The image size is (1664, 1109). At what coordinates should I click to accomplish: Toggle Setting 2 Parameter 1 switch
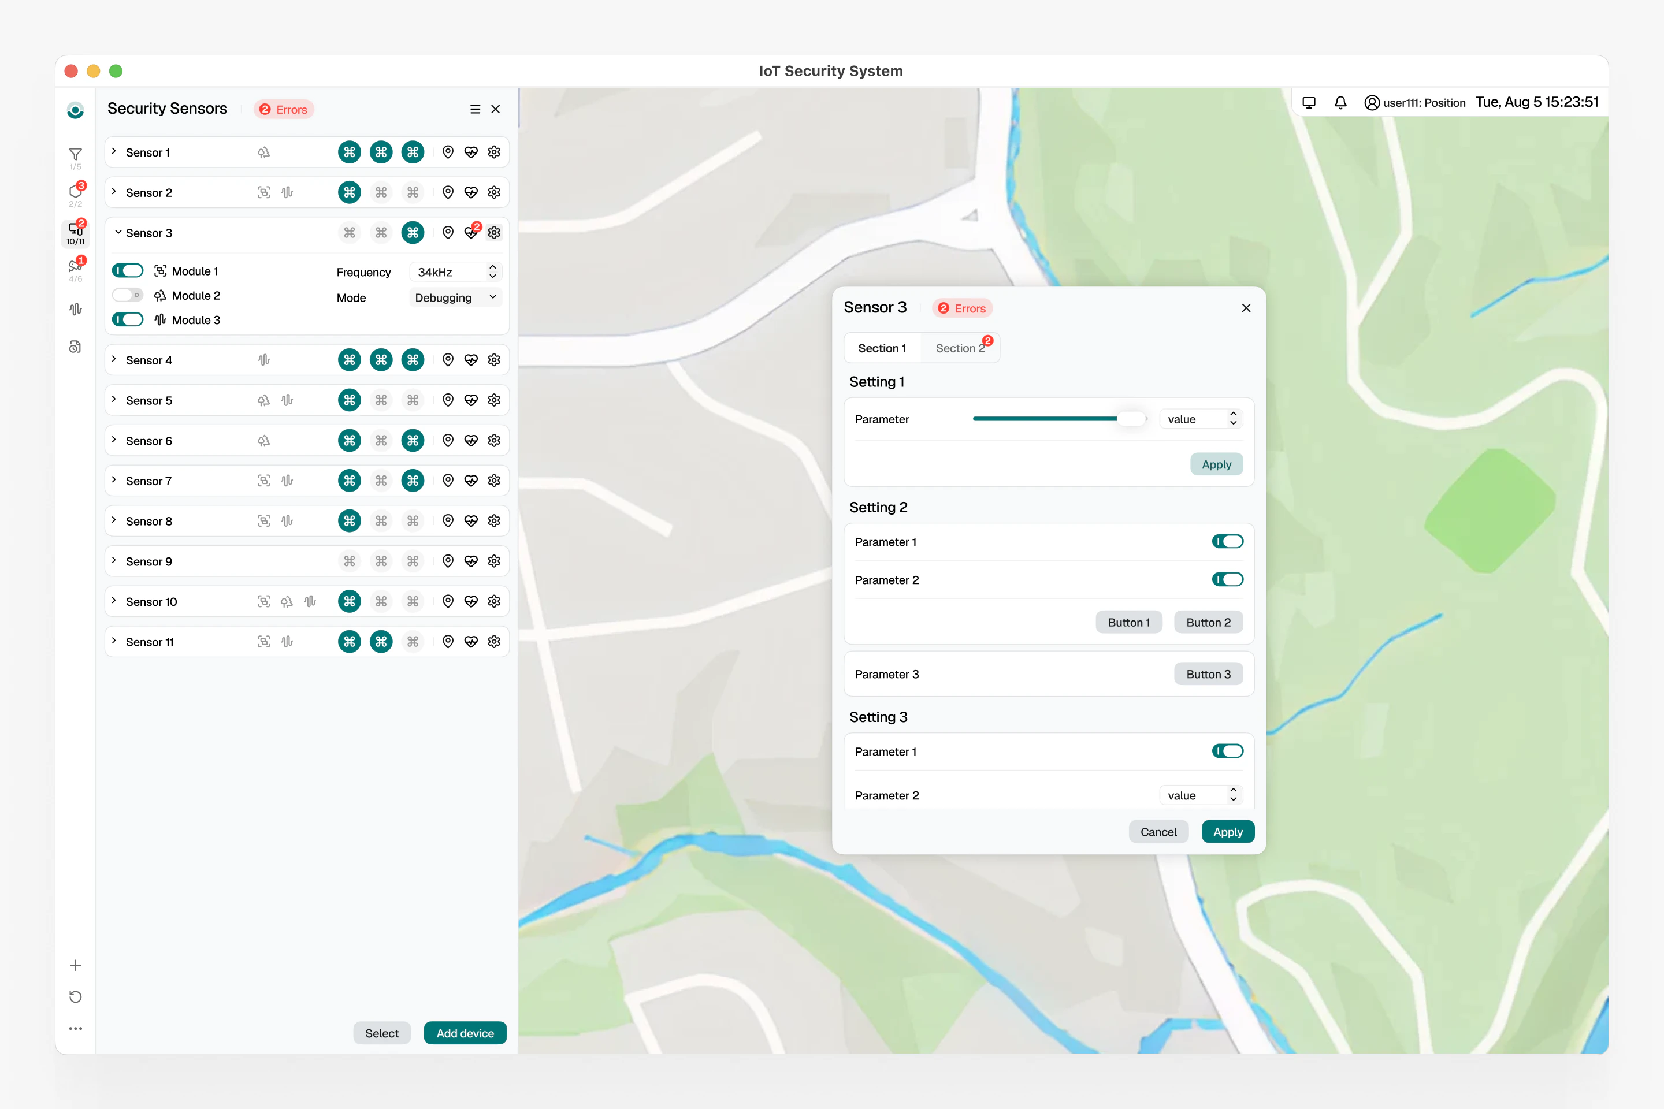tap(1227, 542)
